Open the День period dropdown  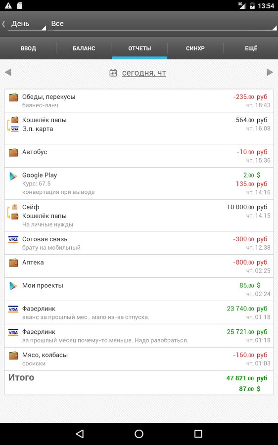26,24
